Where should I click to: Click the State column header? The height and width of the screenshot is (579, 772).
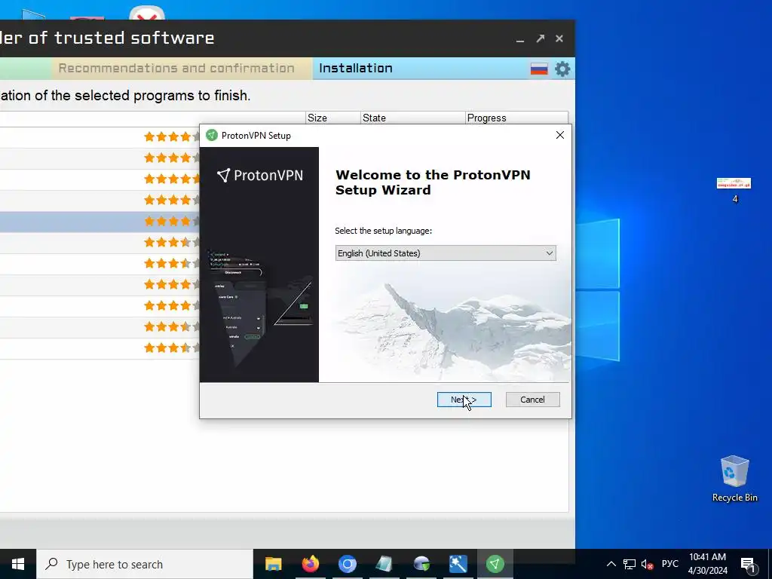(x=412, y=118)
